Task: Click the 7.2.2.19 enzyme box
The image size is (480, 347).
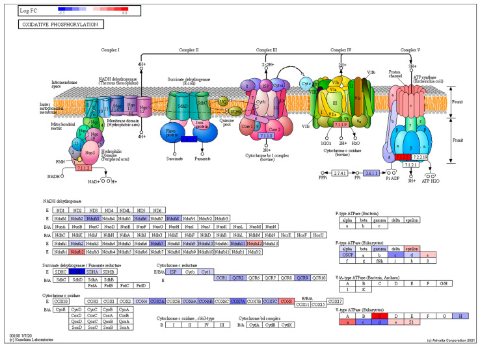Action: (x=420, y=157)
